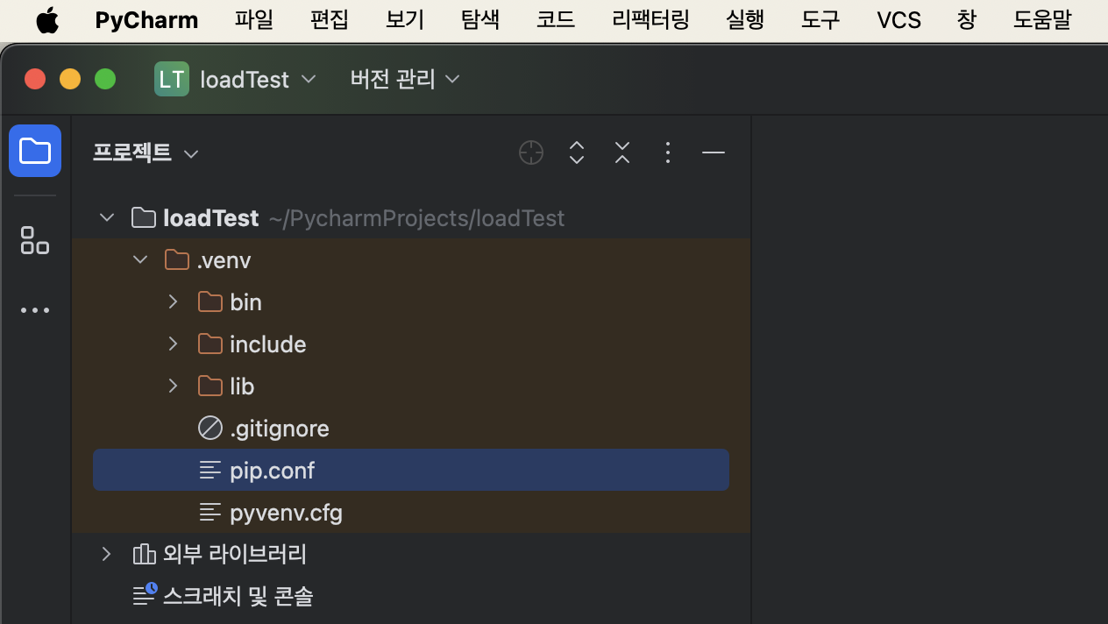Screen dimensions: 1108x624
Task: Select the pip.conf file name
Action: [272, 471]
